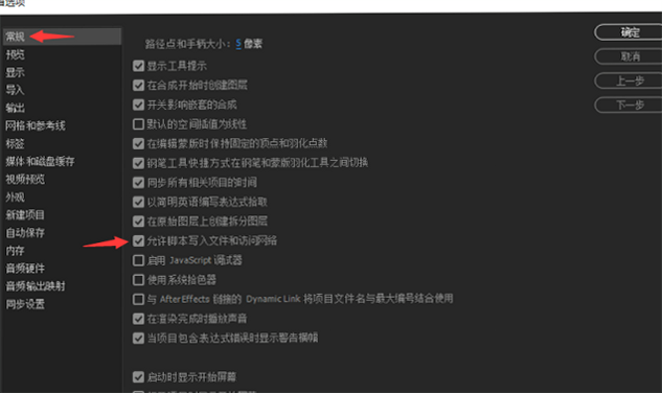This screenshot has width=662, height=393.
Task: Toggle 在编辑蒙版时保持固定的顶点 checkbox
Action: [x=138, y=143]
